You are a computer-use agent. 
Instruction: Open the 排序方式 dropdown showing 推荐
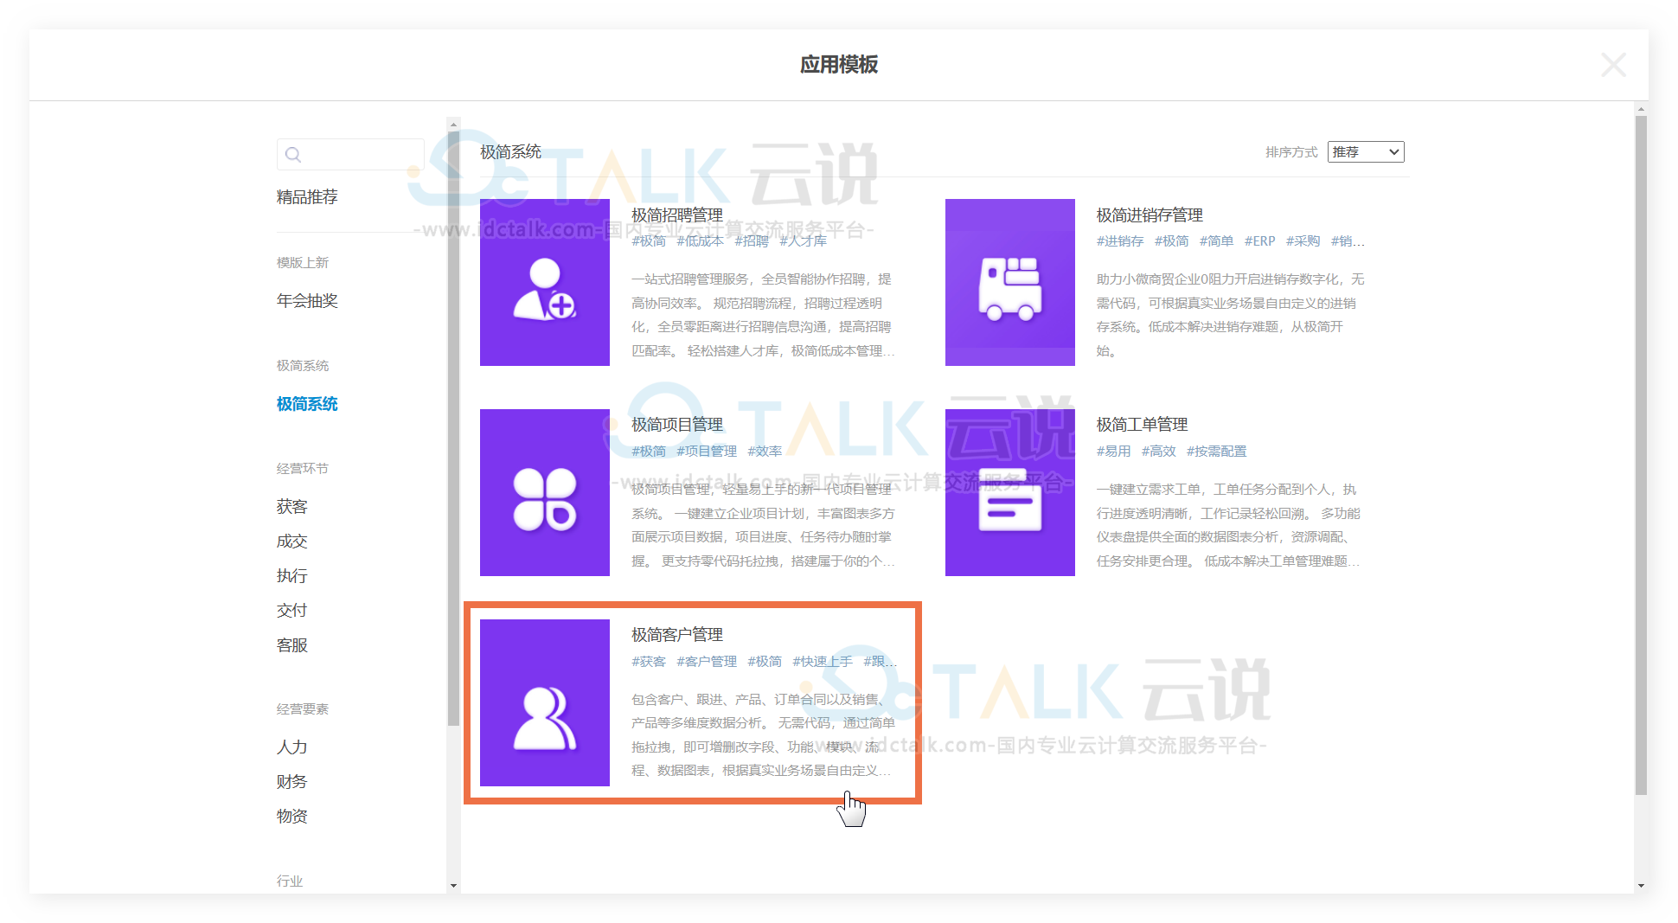point(1366,152)
